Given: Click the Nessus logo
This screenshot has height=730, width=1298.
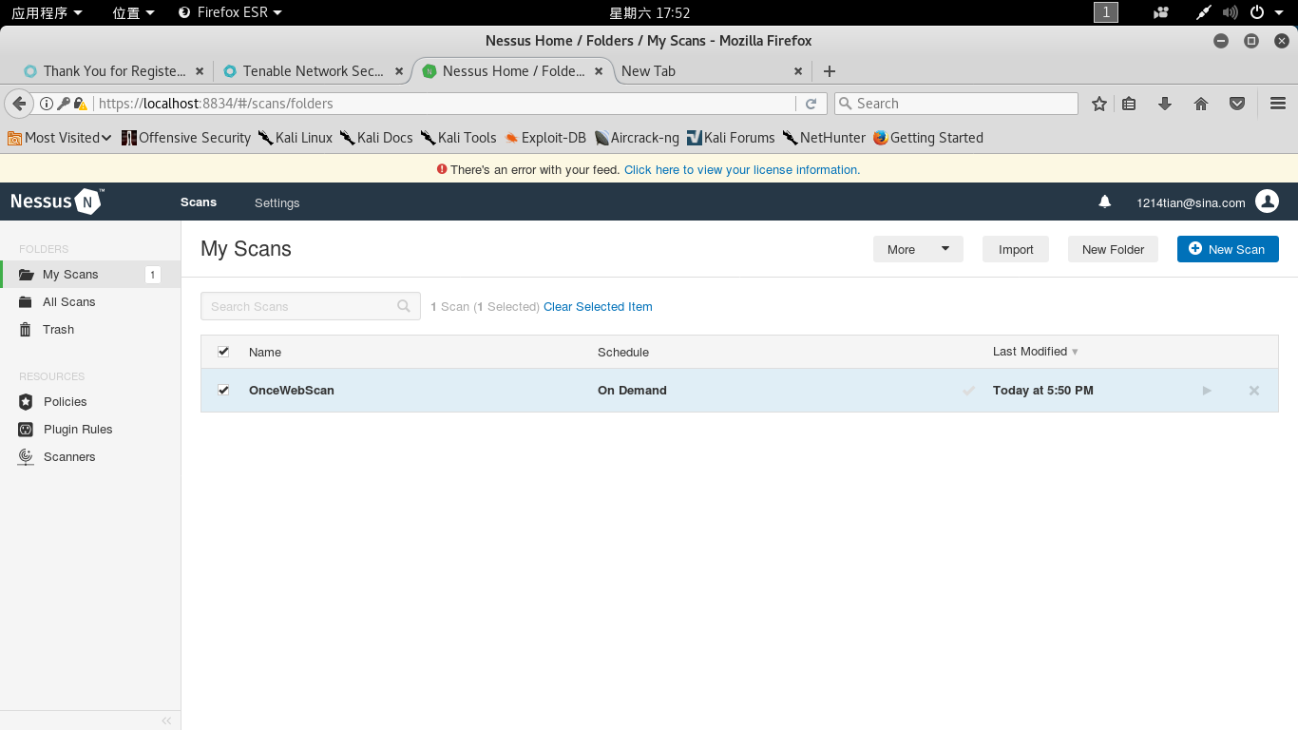Looking at the screenshot, I should coord(56,202).
